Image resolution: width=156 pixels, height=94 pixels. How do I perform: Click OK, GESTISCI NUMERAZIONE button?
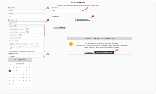click(x=104, y=52)
